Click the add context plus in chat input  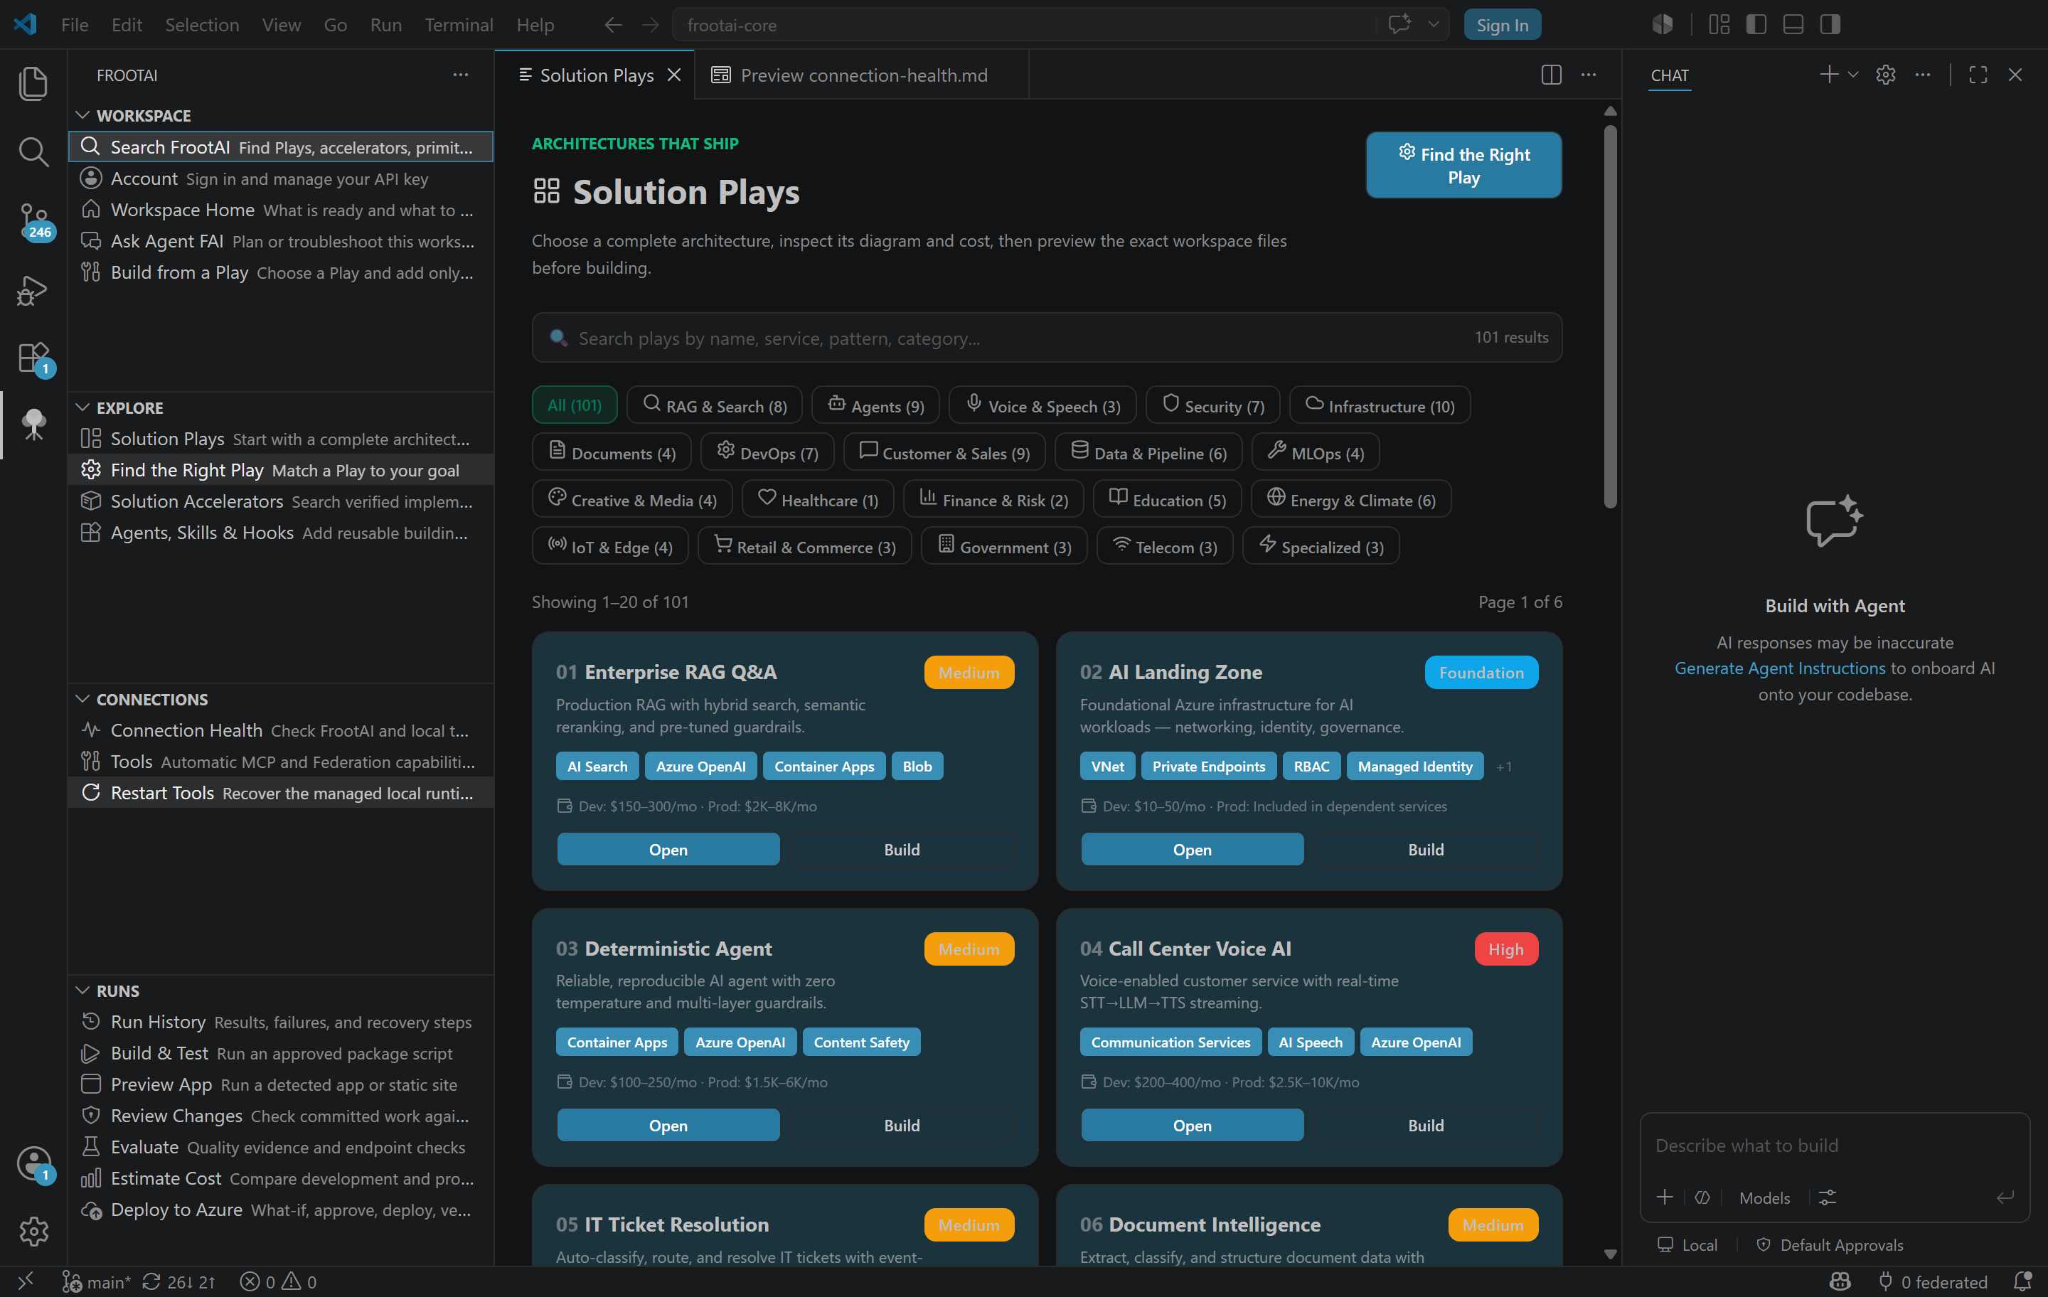(x=1665, y=1197)
